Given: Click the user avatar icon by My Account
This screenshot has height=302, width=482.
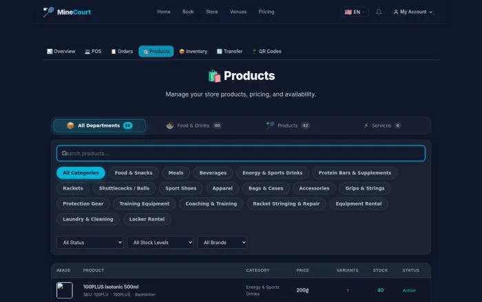Looking at the screenshot, I should (x=396, y=12).
